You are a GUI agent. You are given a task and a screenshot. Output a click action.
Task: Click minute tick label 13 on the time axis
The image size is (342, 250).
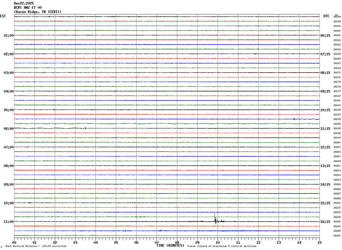click(x=279, y=242)
